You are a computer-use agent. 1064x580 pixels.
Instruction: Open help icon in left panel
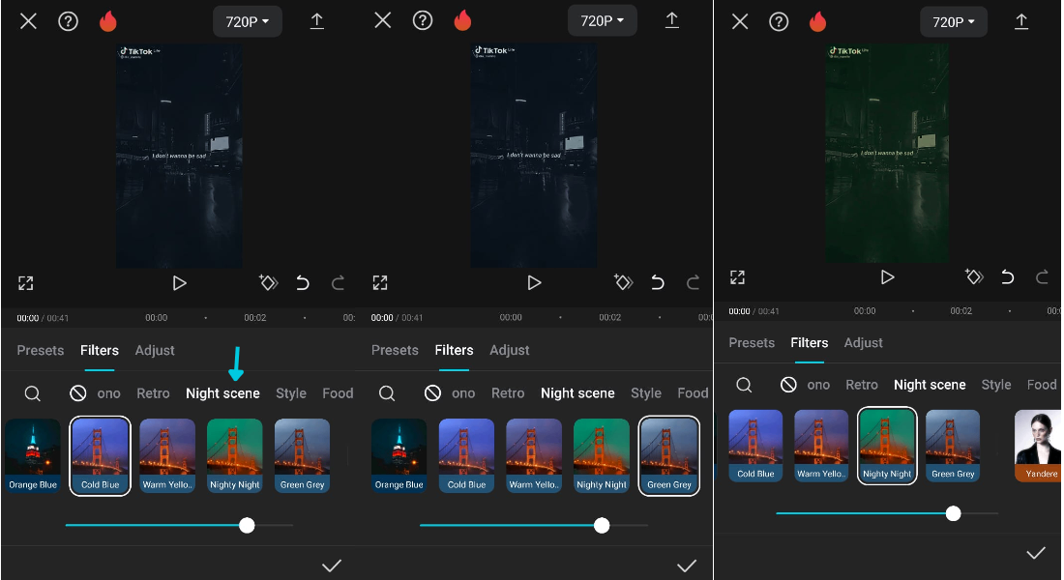(68, 21)
